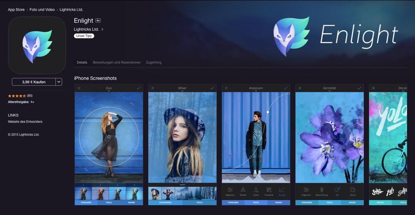Click the 4+ age rating badge
415x215 pixels.
tap(98, 21)
